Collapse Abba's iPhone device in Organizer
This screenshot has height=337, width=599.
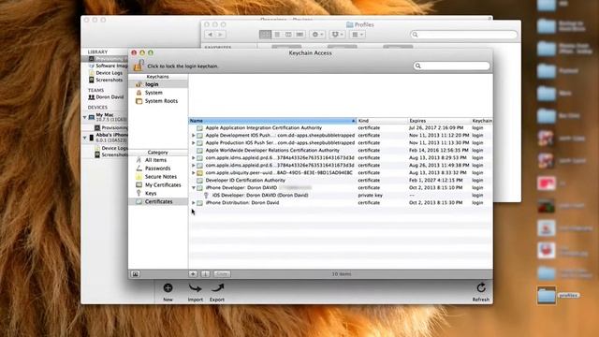click(x=85, y=138)
